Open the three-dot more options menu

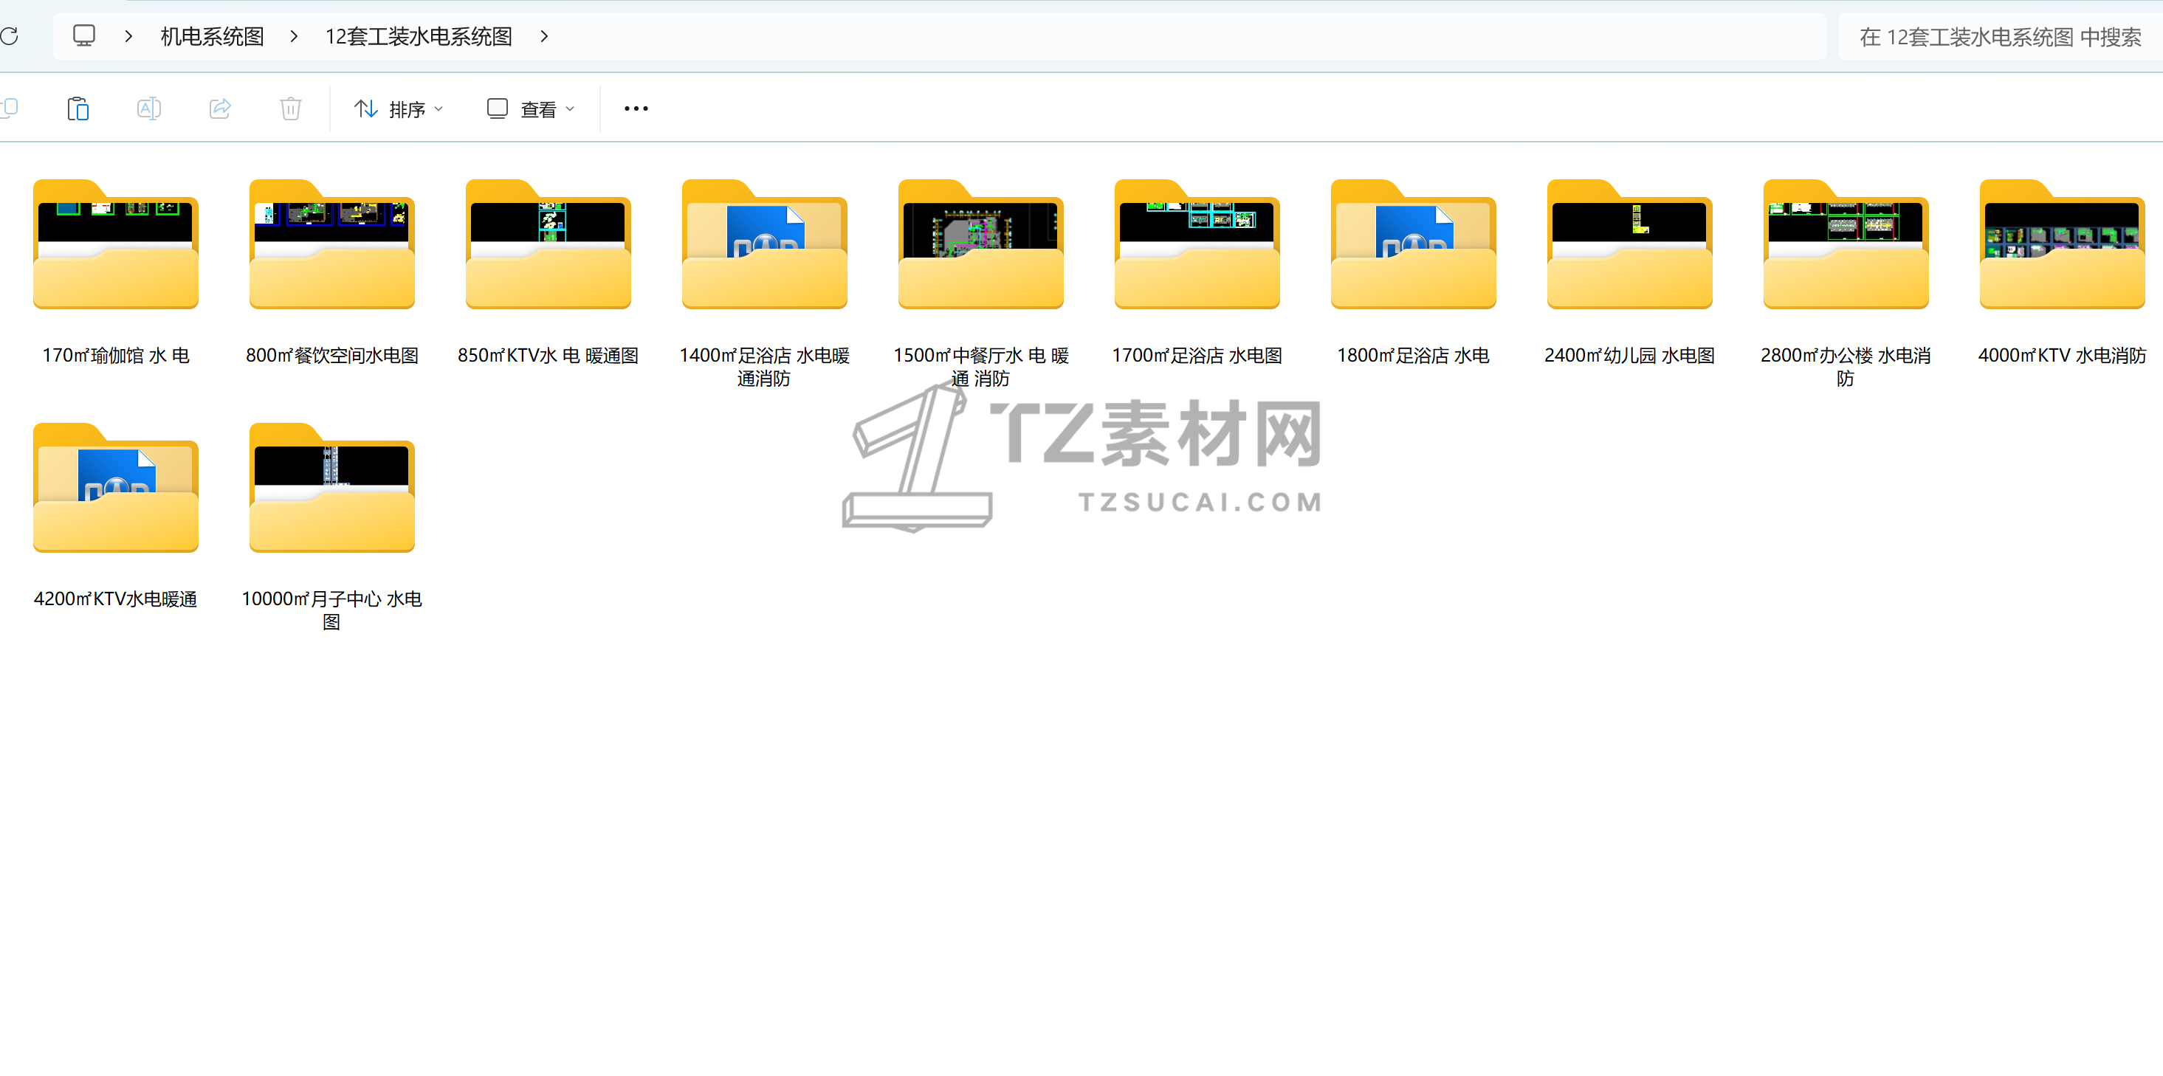pos(636,109)
